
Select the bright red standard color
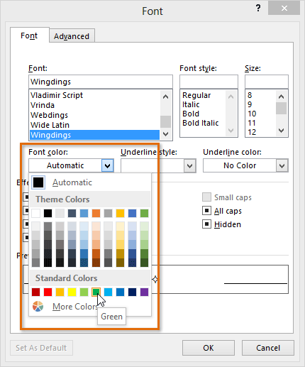(x=48, y=292)
